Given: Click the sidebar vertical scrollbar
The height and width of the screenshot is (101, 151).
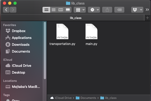Looking at the screenshot, I should pyautogui.click(x=45, y=50).
